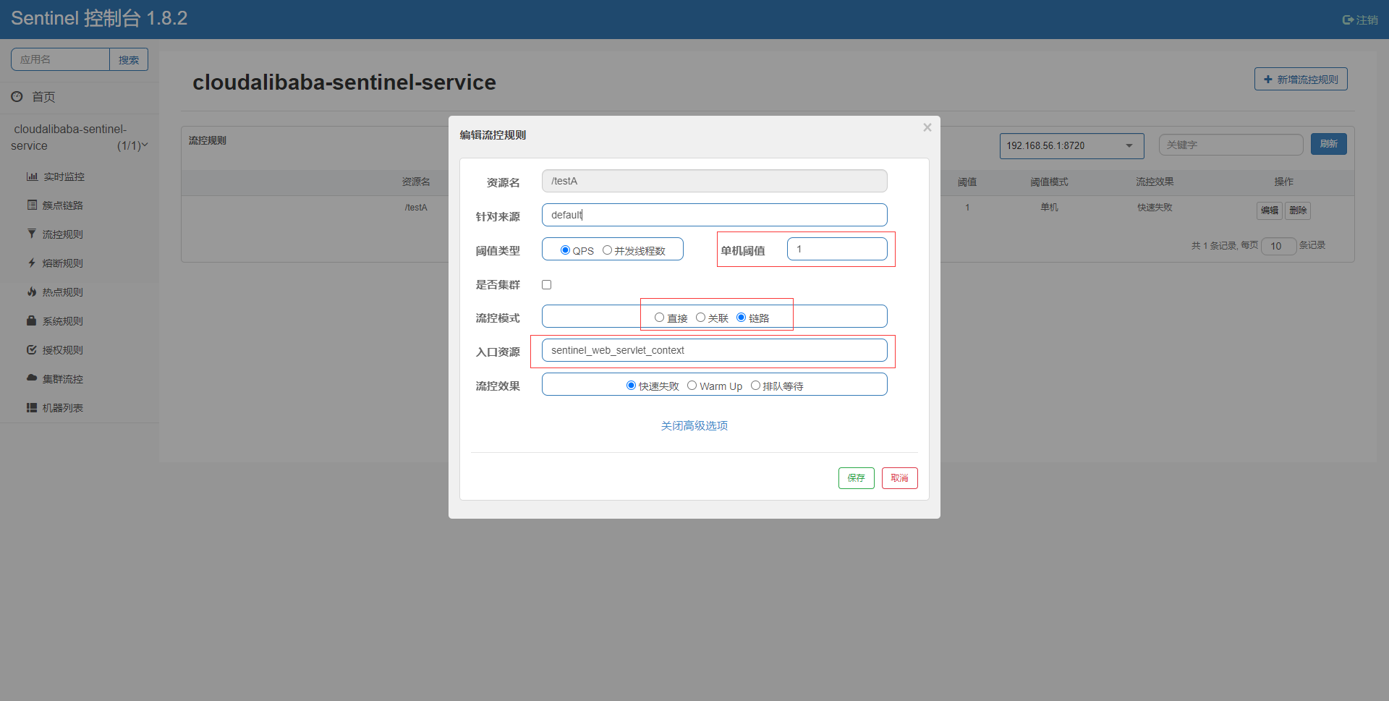
Task: Click the home icon next to 首页
Action: coord(17,96)
